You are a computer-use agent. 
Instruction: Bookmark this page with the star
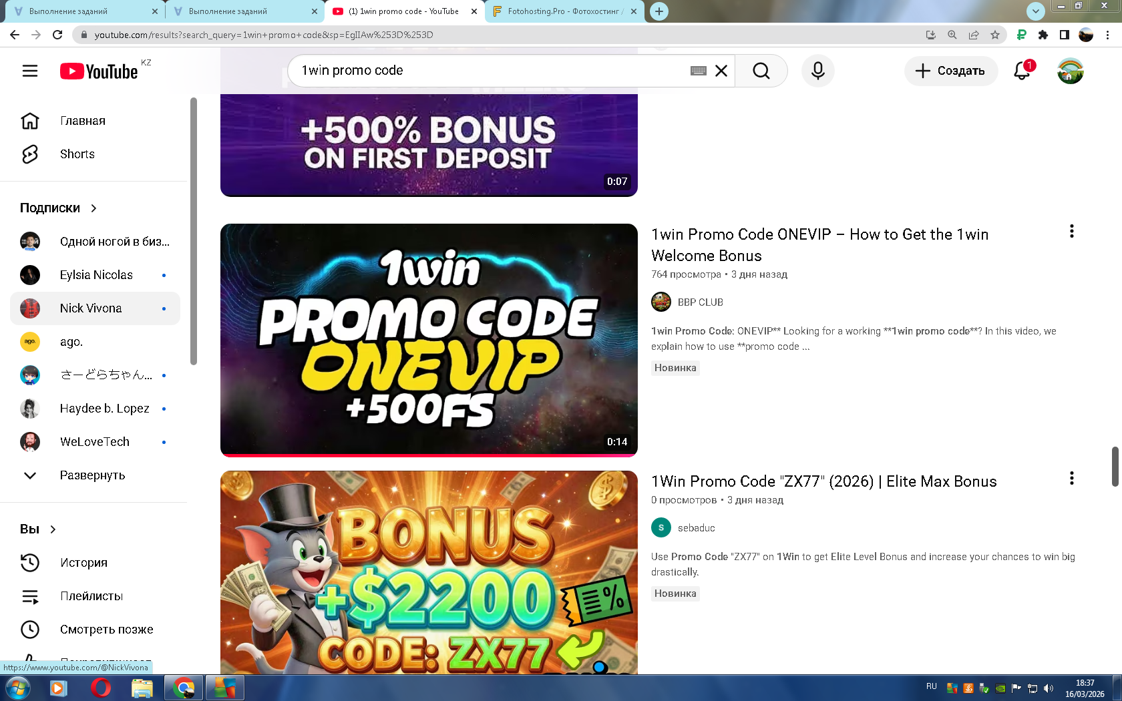995,35
